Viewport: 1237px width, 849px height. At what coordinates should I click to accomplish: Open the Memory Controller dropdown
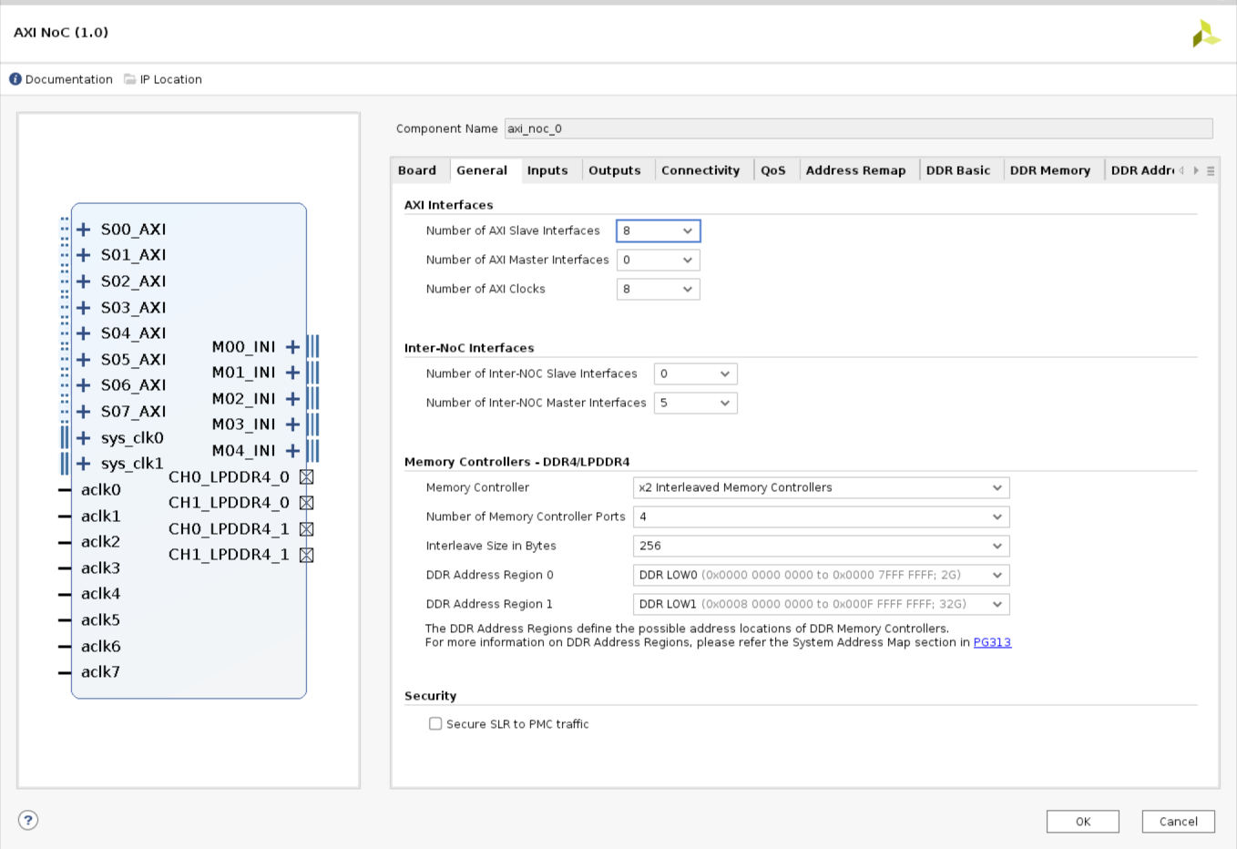click(x=821, y=488)
